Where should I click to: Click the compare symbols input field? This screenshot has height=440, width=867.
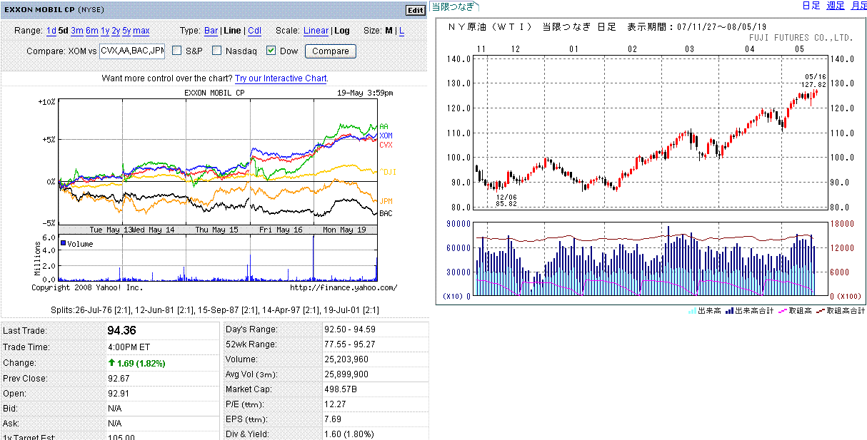click(x=131, y=51)
